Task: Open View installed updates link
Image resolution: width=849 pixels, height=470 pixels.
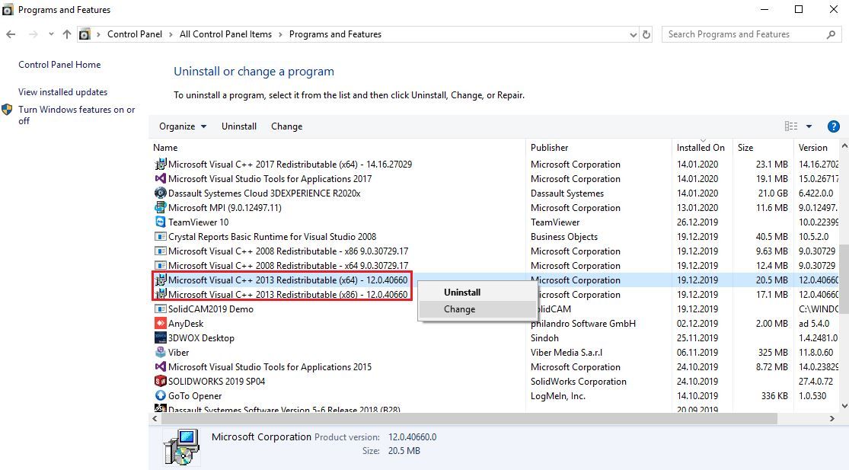Action: [62, 92]
